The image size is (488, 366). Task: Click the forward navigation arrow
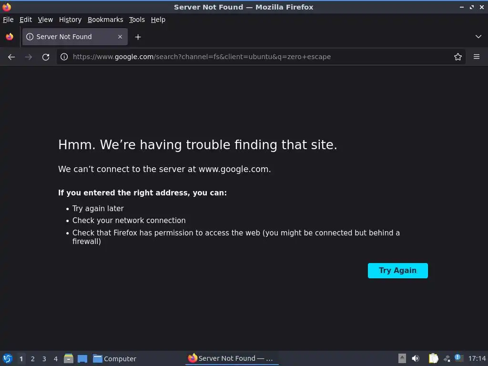tap(29, 57)
